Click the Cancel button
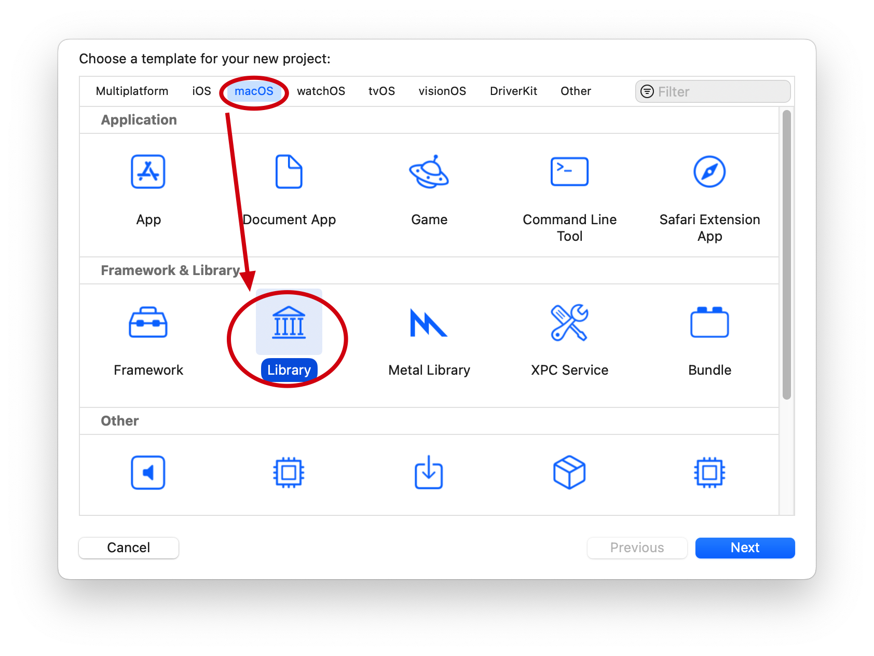Viewport: 874px width, 656px height. pos(129,548)
